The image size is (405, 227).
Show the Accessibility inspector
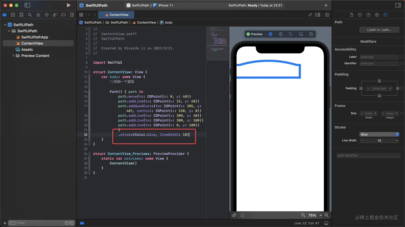click(x=377, y=15)
